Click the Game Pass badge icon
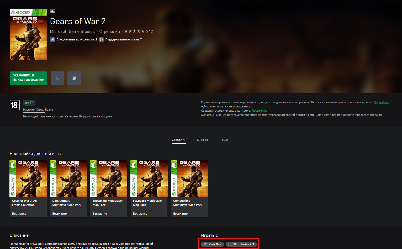This screenshot has width=402, height=249. (52, 11)
